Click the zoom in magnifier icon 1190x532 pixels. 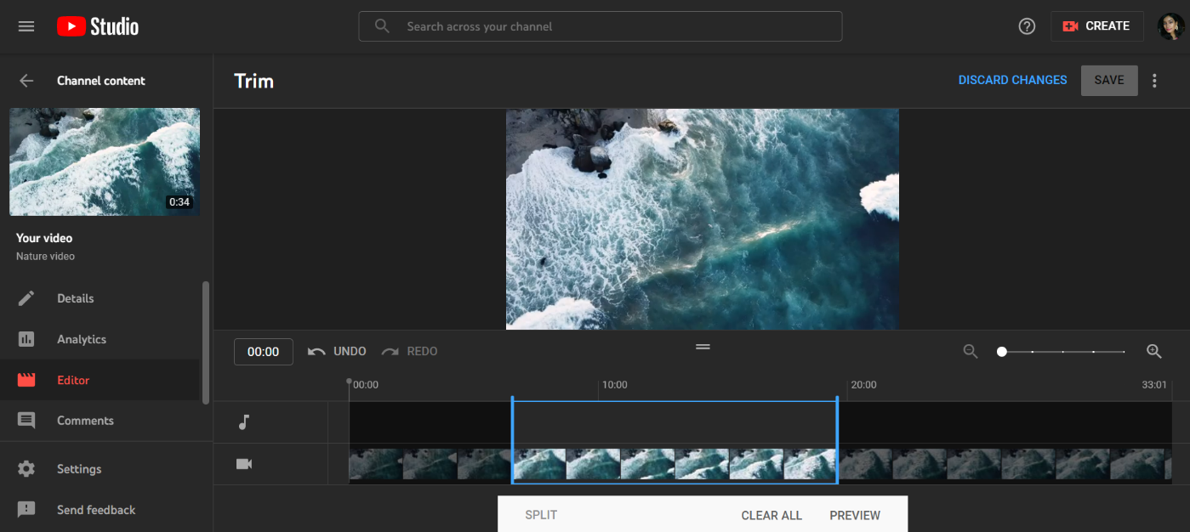1154,351
